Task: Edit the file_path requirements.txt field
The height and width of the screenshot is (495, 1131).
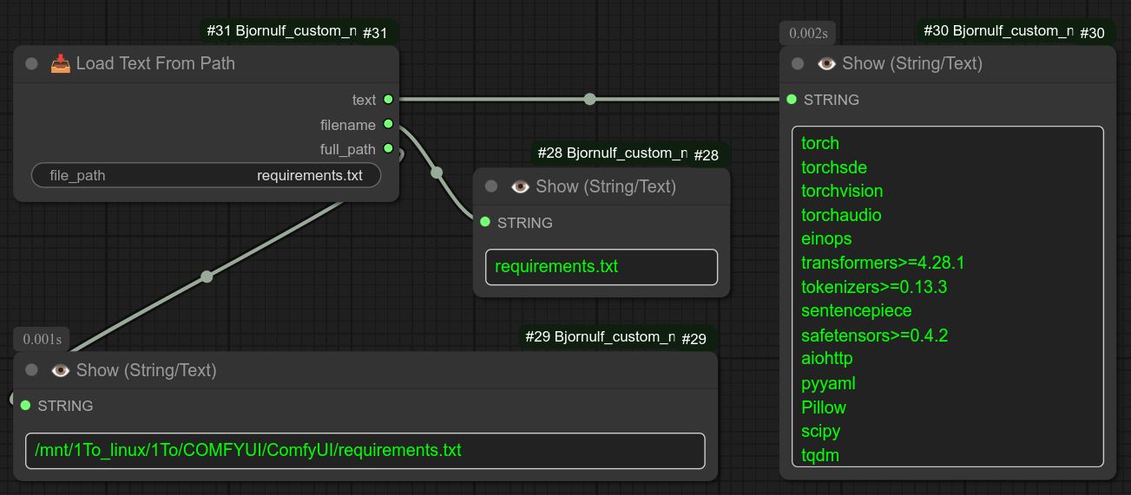Action: point(206,175)
